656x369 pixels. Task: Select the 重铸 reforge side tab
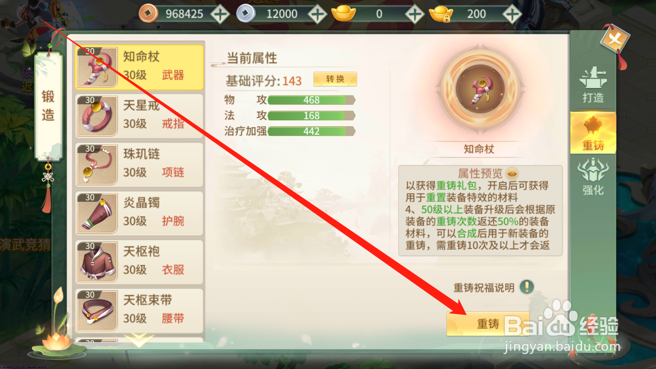pyautogui.click(x=593, y=133)
